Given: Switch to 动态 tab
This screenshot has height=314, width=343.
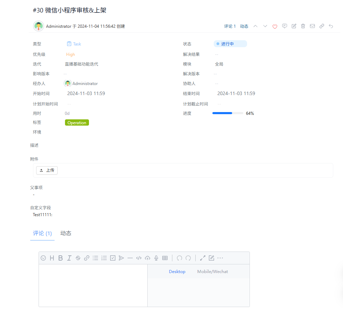Looking at the screenshot, I should click(x=66, y=233).
